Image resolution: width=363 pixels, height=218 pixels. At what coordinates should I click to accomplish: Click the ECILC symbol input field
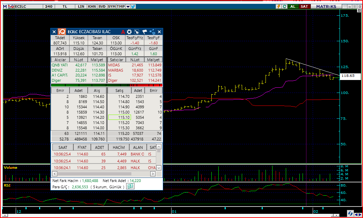pyautogui.click(x=29, y=7)
